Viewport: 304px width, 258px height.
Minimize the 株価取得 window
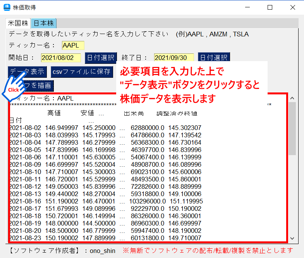(247, 7)
